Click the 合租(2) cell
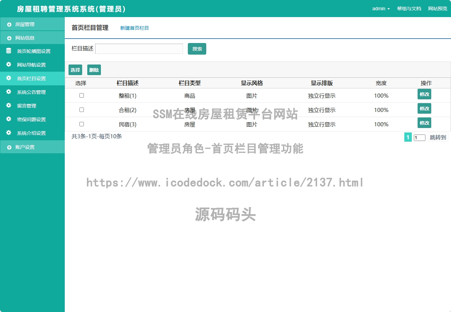Image resolution: width=451 pixels, height=312 pixels. [127, 110]
